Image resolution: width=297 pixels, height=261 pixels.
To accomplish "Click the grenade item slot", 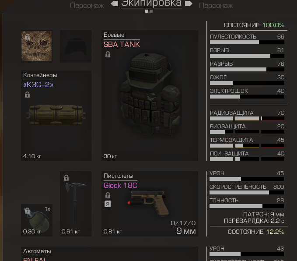I will [x=37, y=220].
